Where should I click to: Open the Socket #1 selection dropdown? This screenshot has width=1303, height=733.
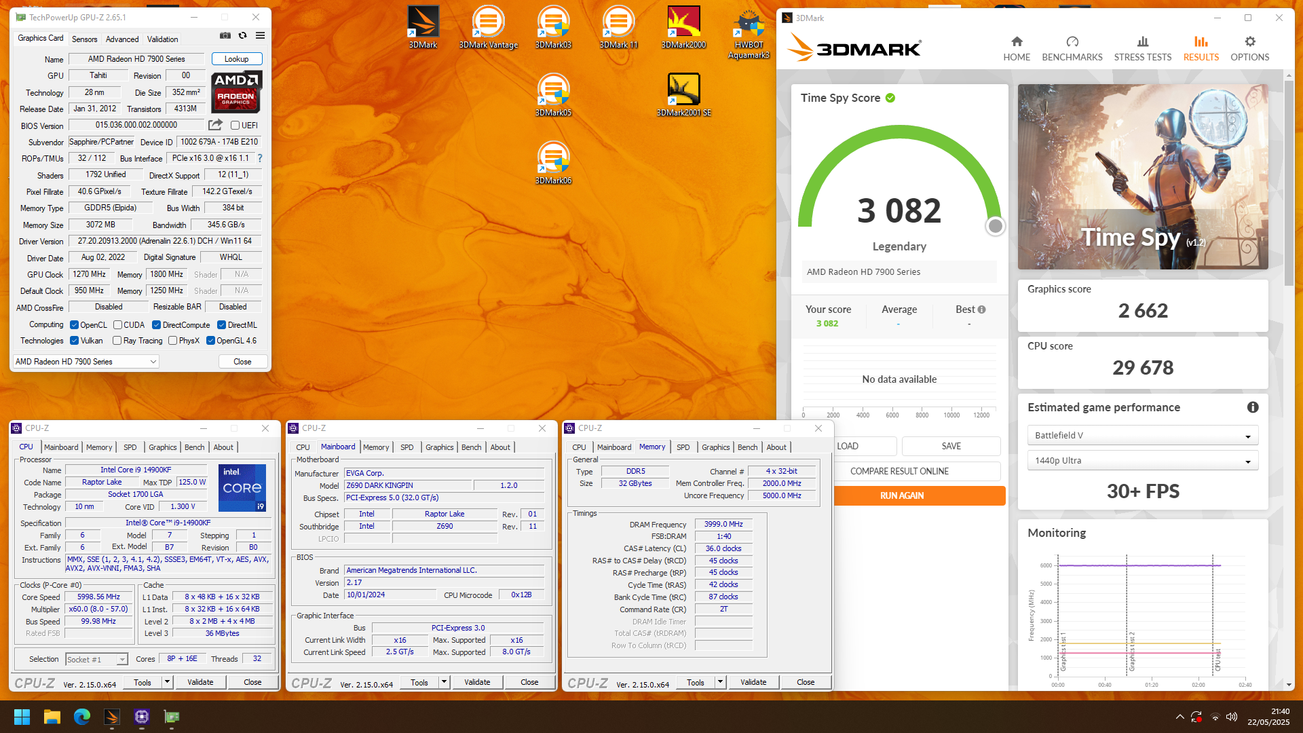click(96, 660)
